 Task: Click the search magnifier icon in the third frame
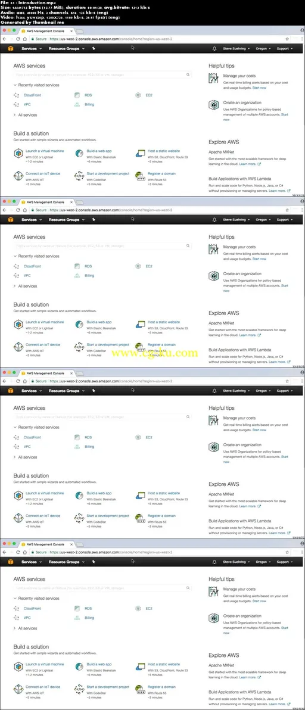(x=188, y=416)
